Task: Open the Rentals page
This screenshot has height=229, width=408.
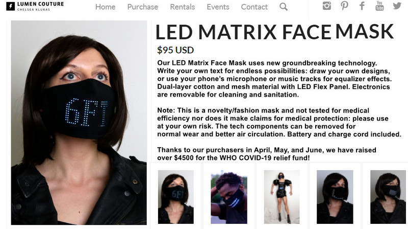Action: click(x=183, y=7)
